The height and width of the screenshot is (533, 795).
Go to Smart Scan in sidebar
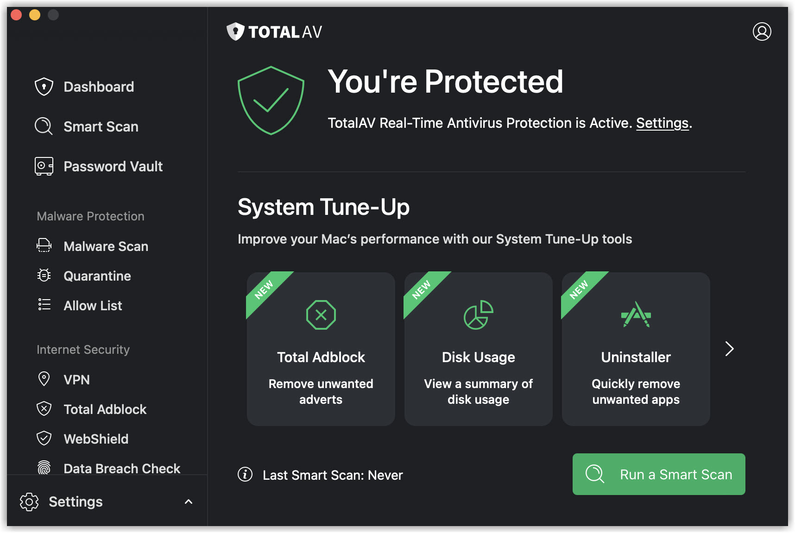point(101,126)
